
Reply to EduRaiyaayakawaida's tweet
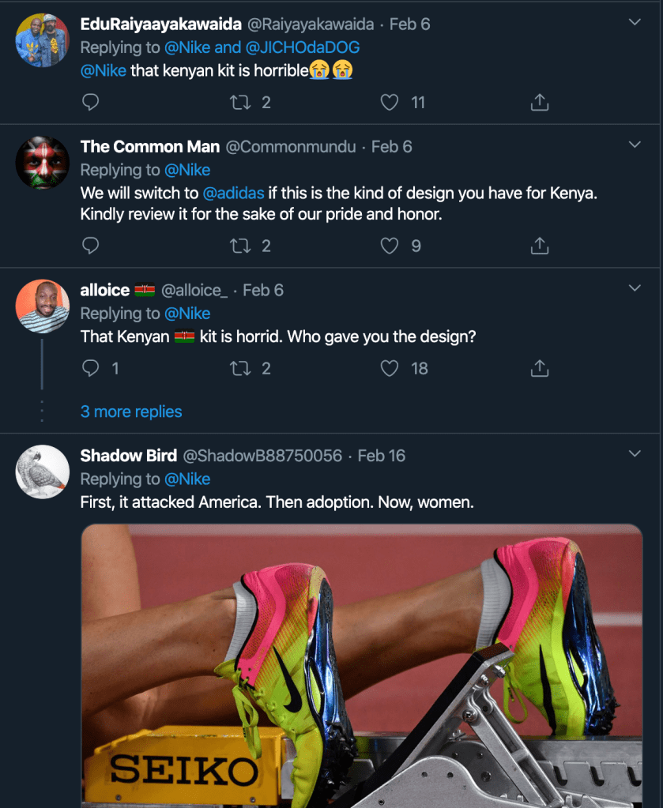tap(91, 102)
